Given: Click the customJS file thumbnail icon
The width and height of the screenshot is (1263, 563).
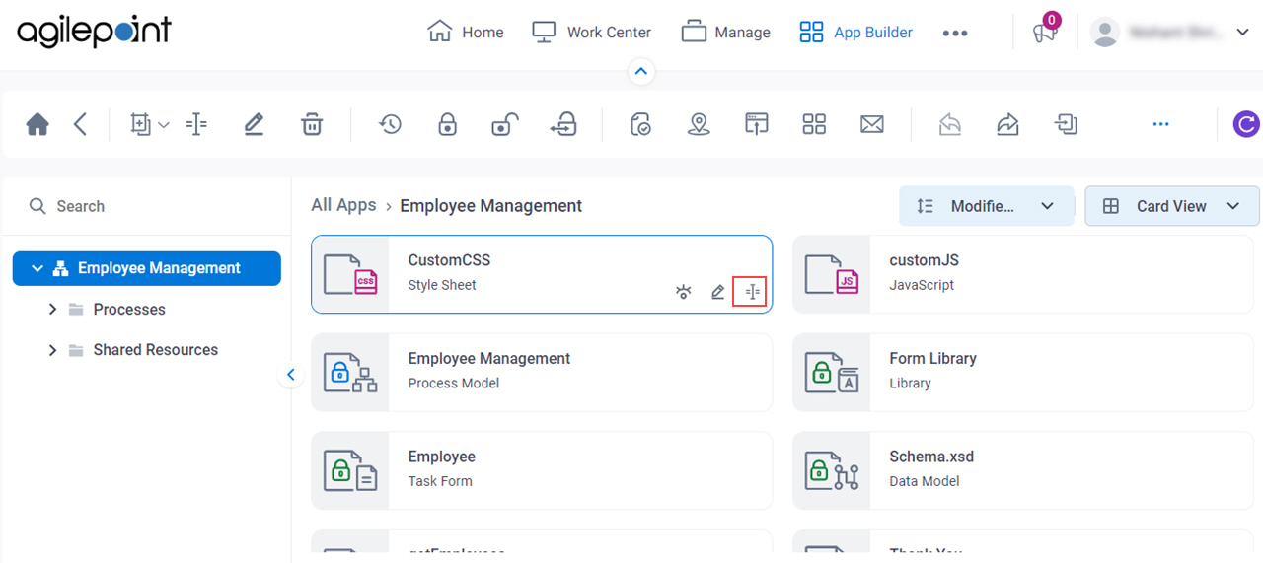Looking at the screenshot, I should (x=832, y=274).
